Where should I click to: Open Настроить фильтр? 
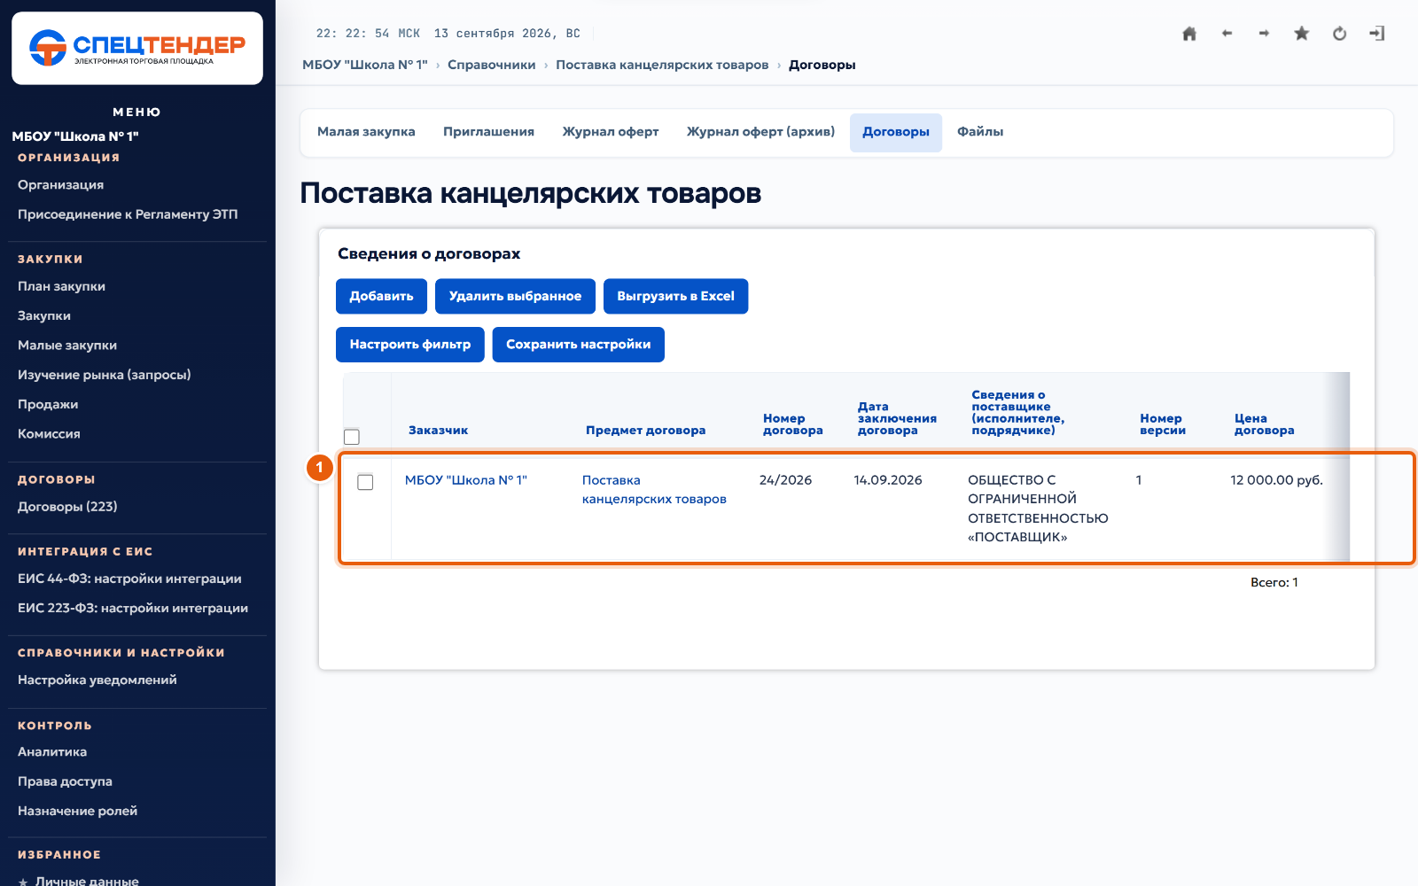[410, 345]
